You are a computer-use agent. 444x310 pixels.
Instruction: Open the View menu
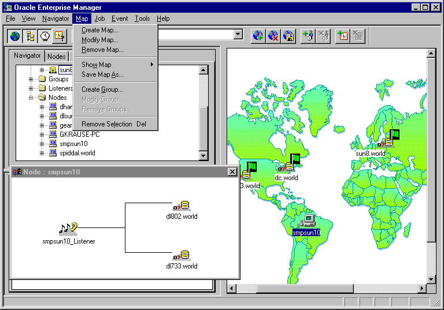coord(28,18)
